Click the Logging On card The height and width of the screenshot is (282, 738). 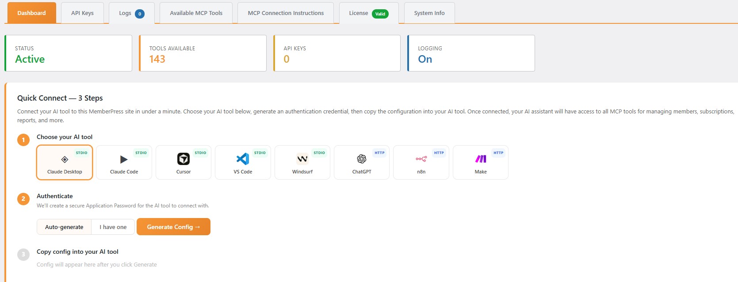[471, 53]
